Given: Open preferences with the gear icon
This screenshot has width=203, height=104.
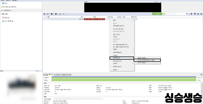Looking at the screenshot, I should click(x=201, y=14).
